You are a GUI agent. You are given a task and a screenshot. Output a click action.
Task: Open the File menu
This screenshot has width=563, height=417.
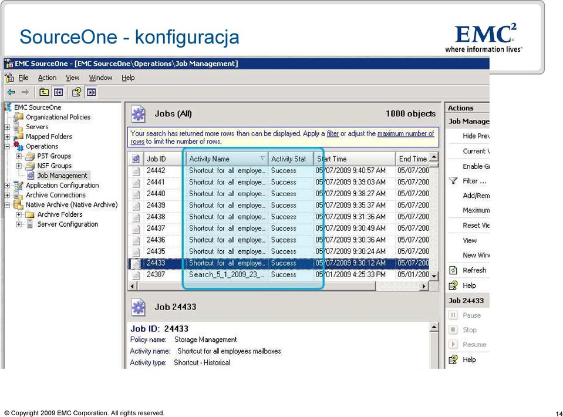coord(23,78)
